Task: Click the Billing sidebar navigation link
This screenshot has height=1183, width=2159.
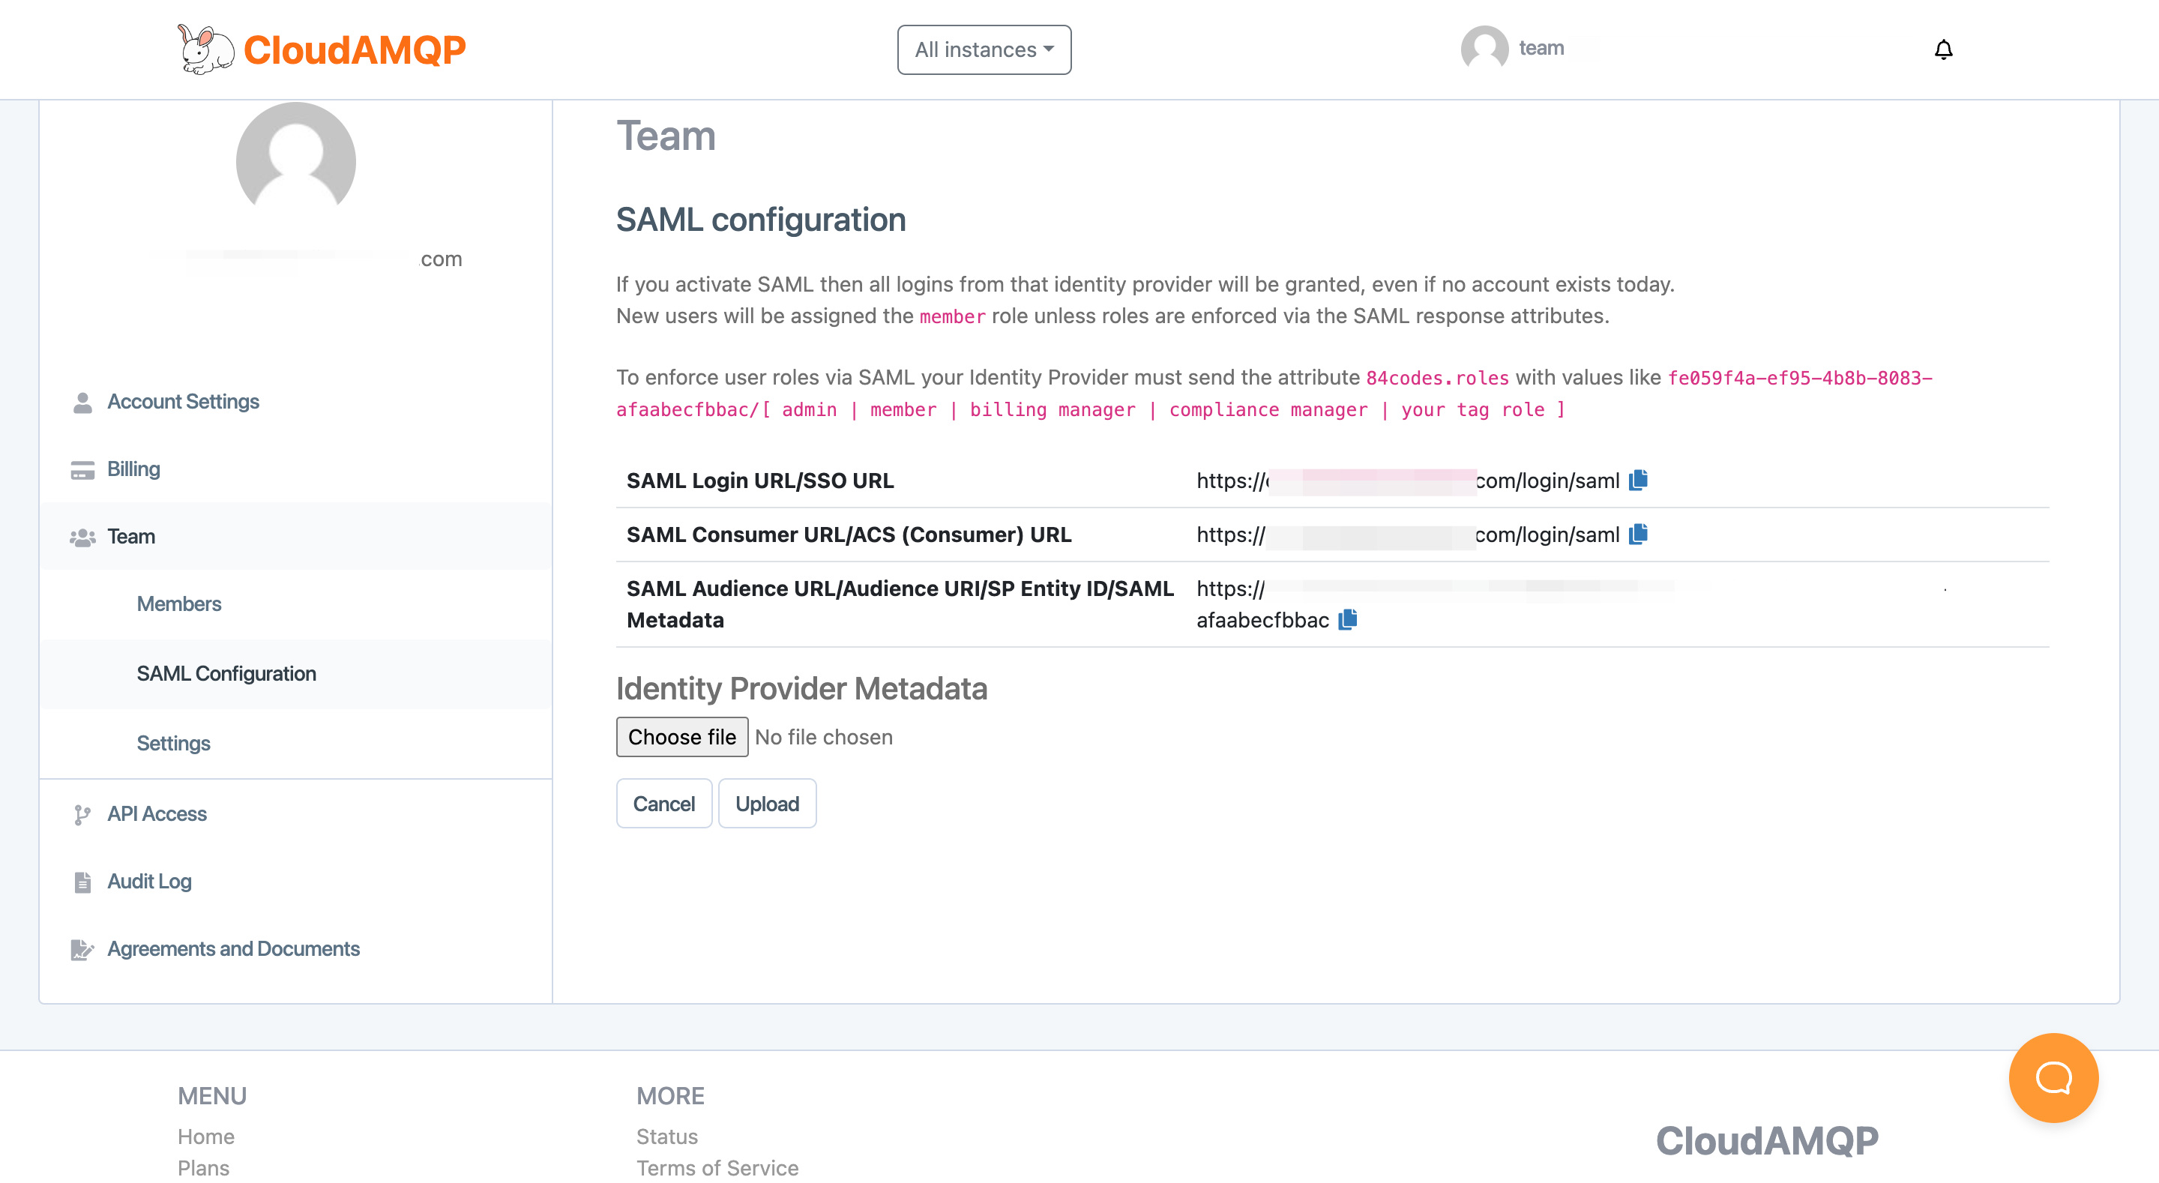Action: point(134,468)
